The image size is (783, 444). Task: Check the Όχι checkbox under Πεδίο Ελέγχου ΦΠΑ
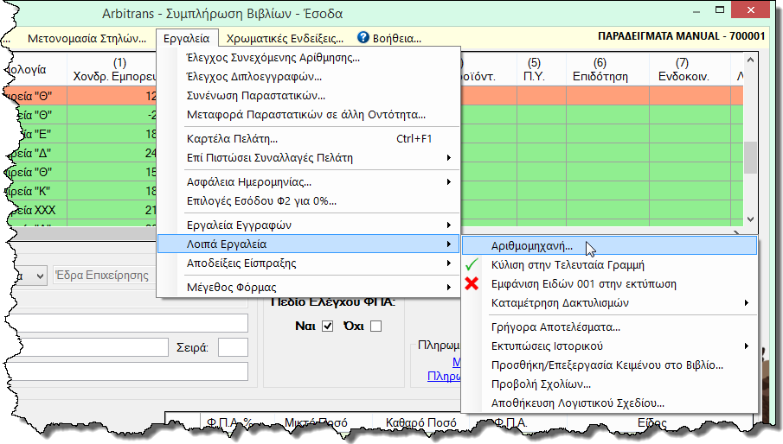click(x=376, y=326)
